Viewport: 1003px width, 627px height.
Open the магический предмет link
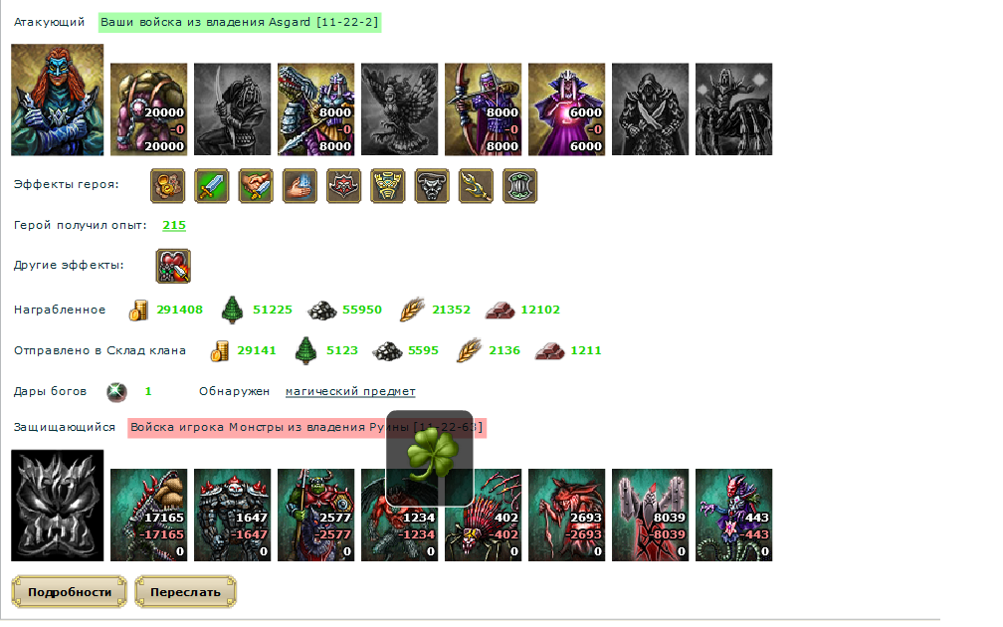click(x=350, y=391)
